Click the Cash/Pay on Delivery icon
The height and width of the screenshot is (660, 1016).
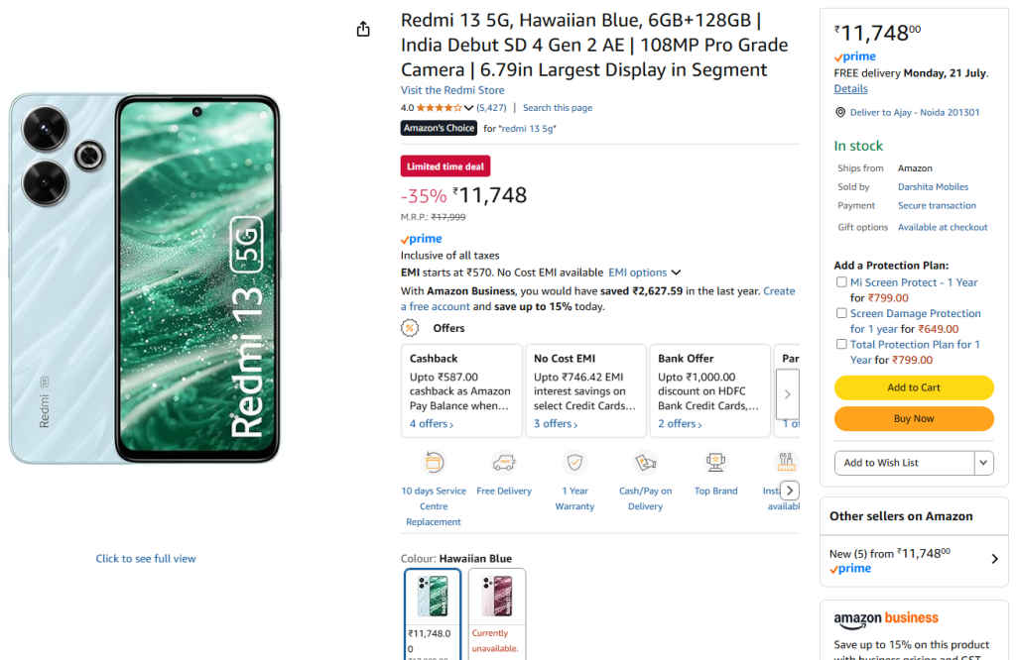point(645,462)
